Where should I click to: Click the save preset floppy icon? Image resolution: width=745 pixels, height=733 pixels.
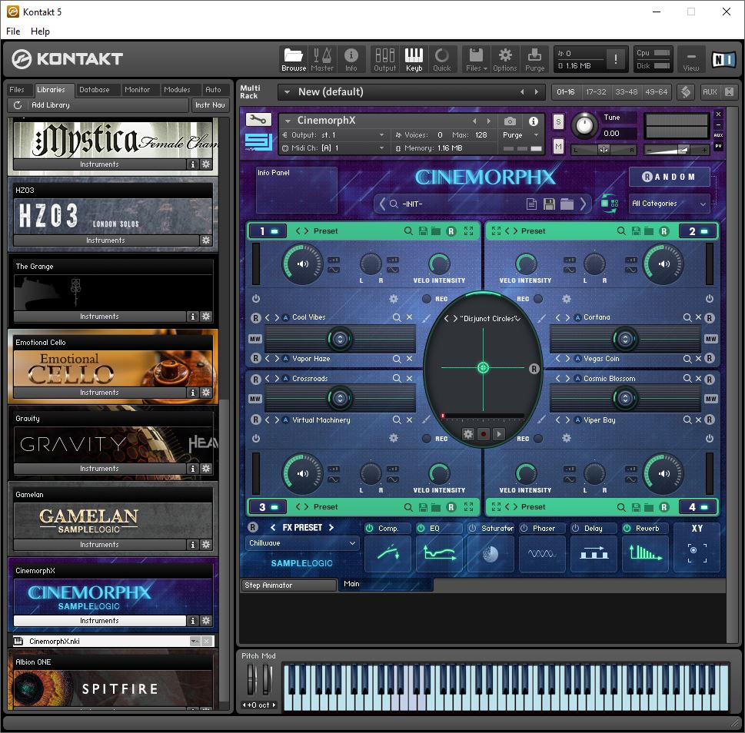click(549, 204)
